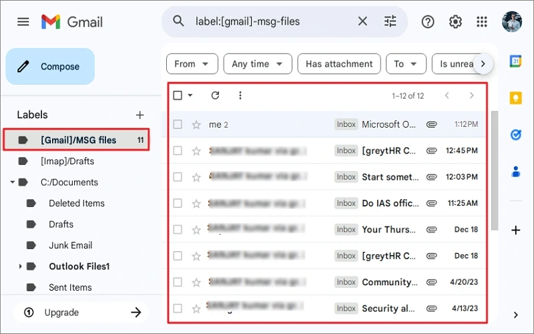Click the Gmail logo
The width and height of the screenshot is (534, 334).
coord(72,22)
